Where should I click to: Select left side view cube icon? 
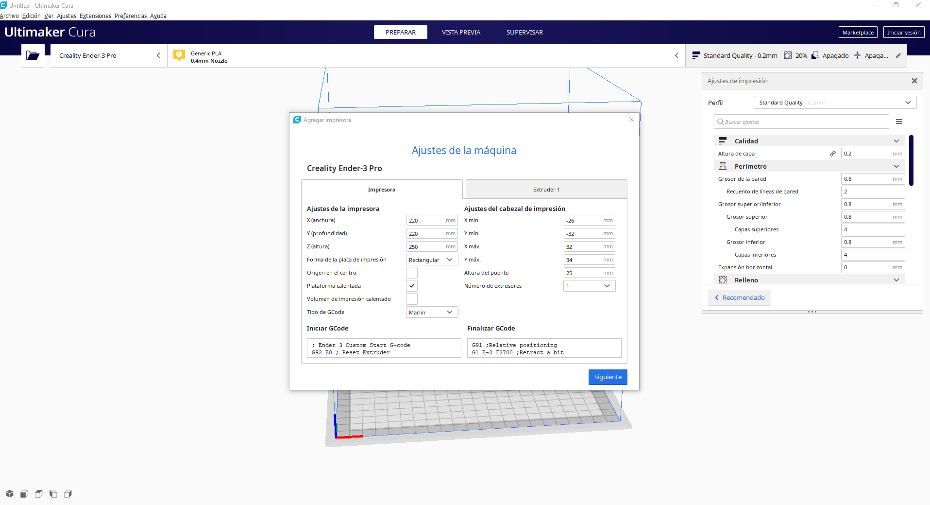(x=53, y=494)
